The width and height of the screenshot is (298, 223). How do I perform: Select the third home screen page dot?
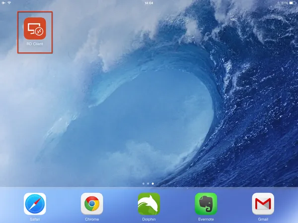(x=153, y=183)
